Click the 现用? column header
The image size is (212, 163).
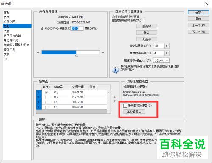point(47,87)
